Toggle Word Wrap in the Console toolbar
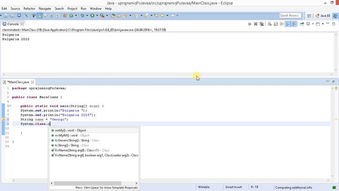This screenshot has height=191, width=339. pos(281,24)
